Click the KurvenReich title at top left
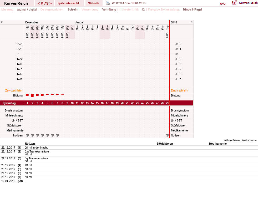The height and width of the screenshot is (198, 258). 16,3
